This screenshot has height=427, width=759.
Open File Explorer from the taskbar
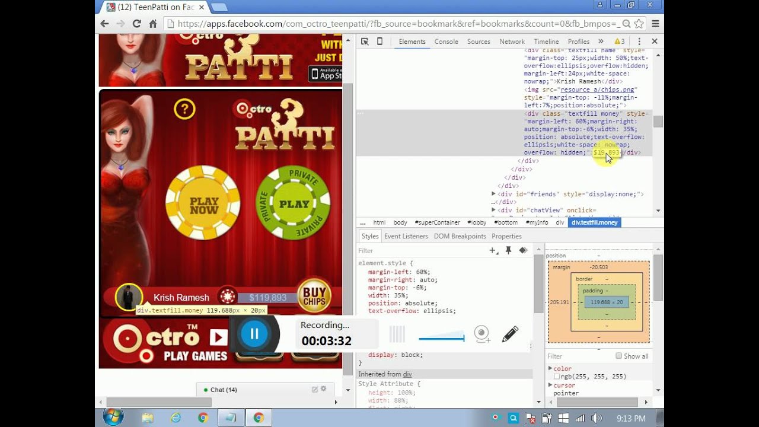(x=148, y=418)
